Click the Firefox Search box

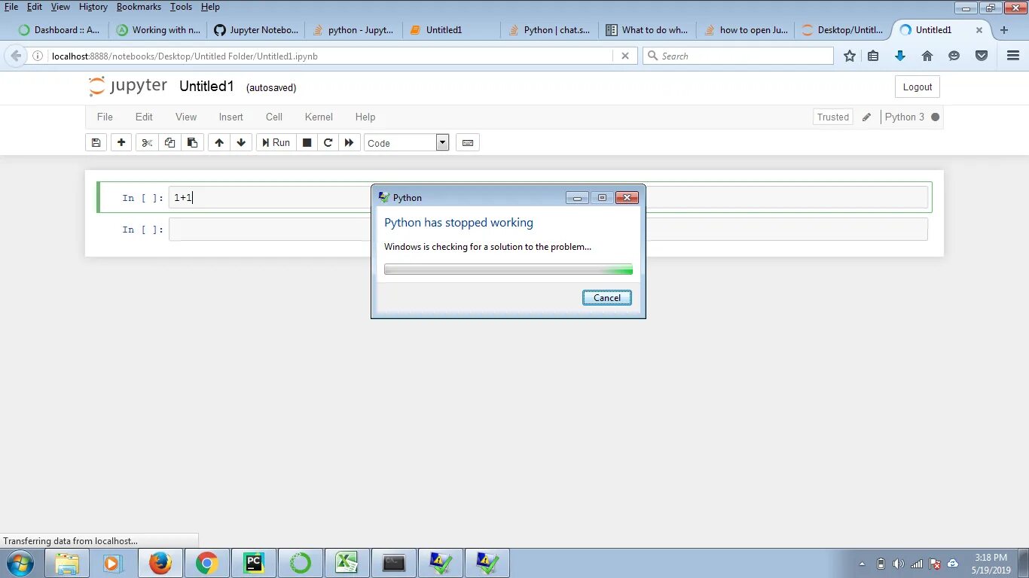point(738,56)
